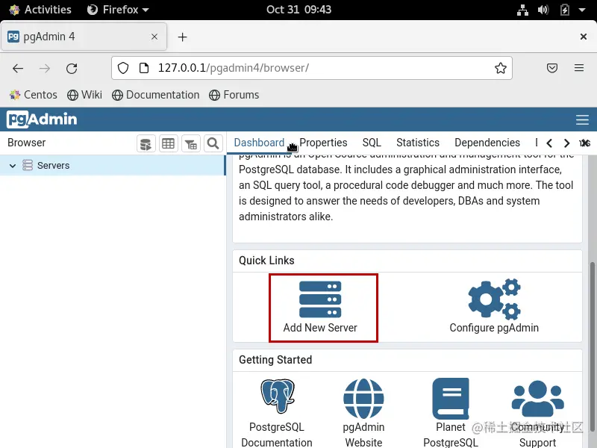Open the battery indicator in top bar
Image resolution: width=597 pixels, height=448 pixels.
(565, 10)
